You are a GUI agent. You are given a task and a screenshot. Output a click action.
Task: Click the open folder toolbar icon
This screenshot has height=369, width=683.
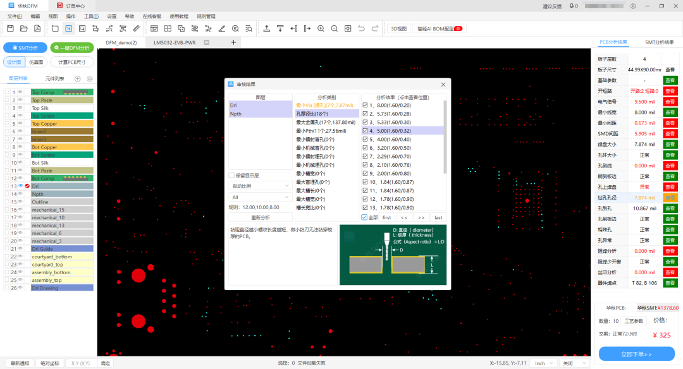click(24, 28)
